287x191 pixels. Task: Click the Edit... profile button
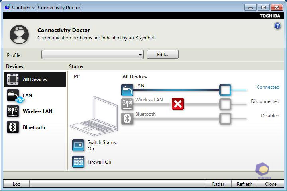(x=162, y=55)
